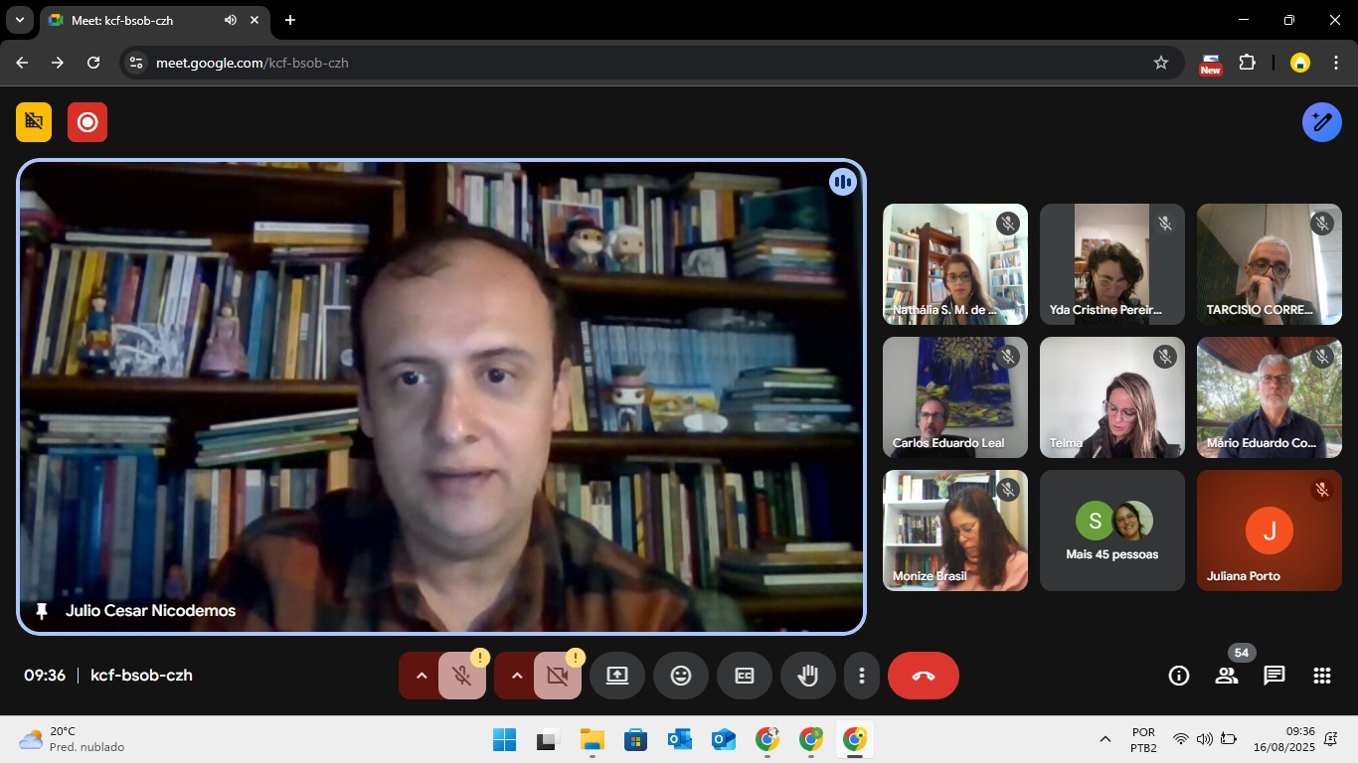Expand audio settings arrow beside microphone
Image resolution: width=1358 pixels, height=763 pixels.
click(x=421, y=676)
